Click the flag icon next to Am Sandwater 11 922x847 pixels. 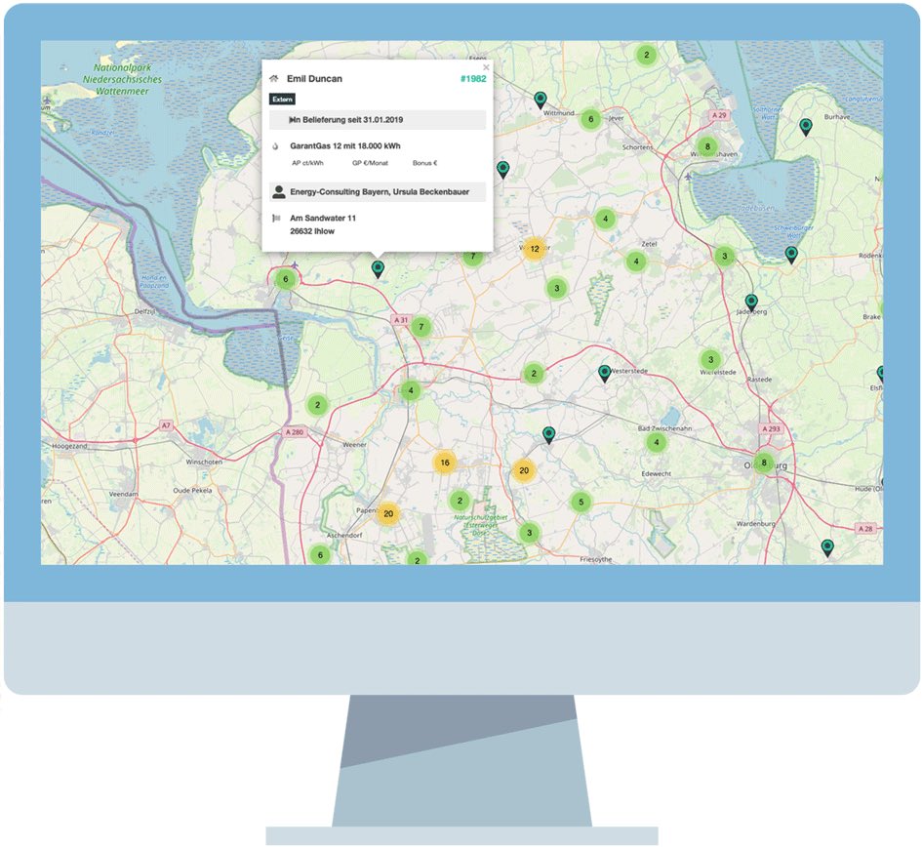coord(276,219)
